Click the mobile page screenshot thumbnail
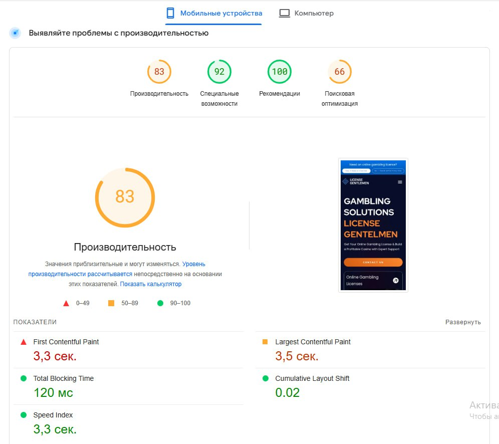 click(373, 225)
